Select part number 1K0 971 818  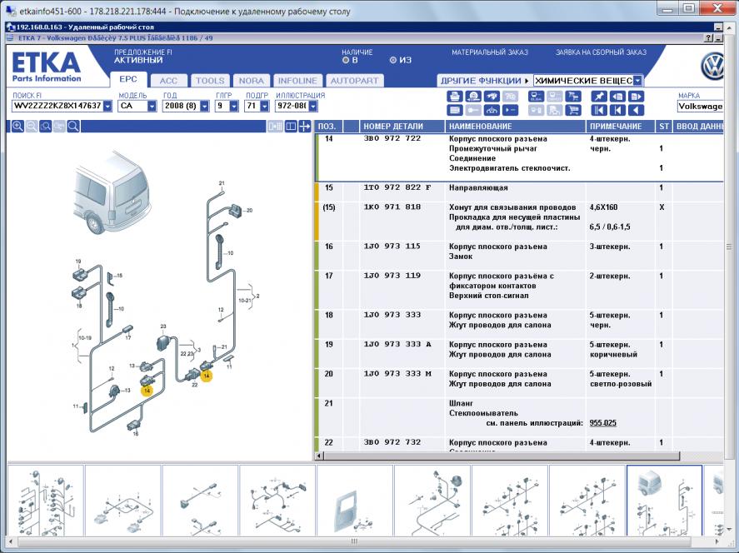click(392, 207)
